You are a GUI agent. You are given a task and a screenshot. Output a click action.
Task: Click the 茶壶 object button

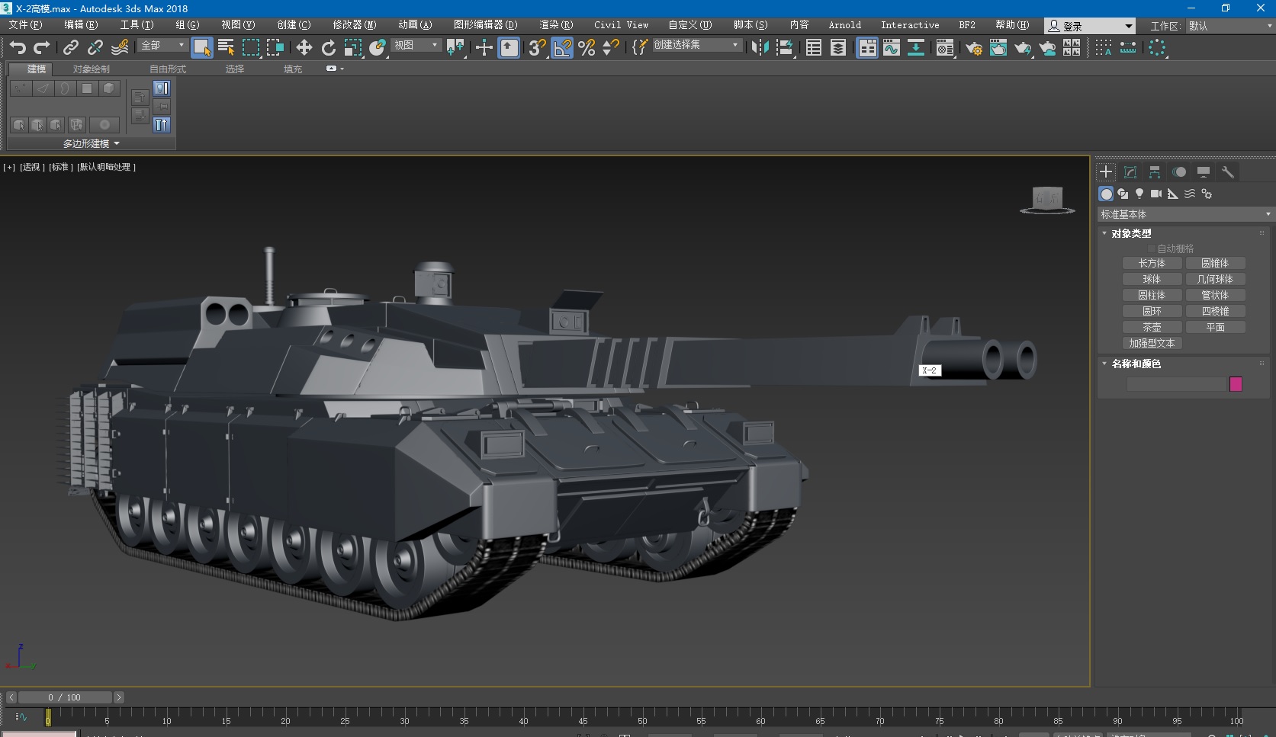(1152, 327)
